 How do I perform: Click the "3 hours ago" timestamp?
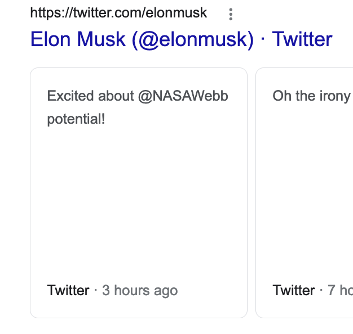coord(140,291)
